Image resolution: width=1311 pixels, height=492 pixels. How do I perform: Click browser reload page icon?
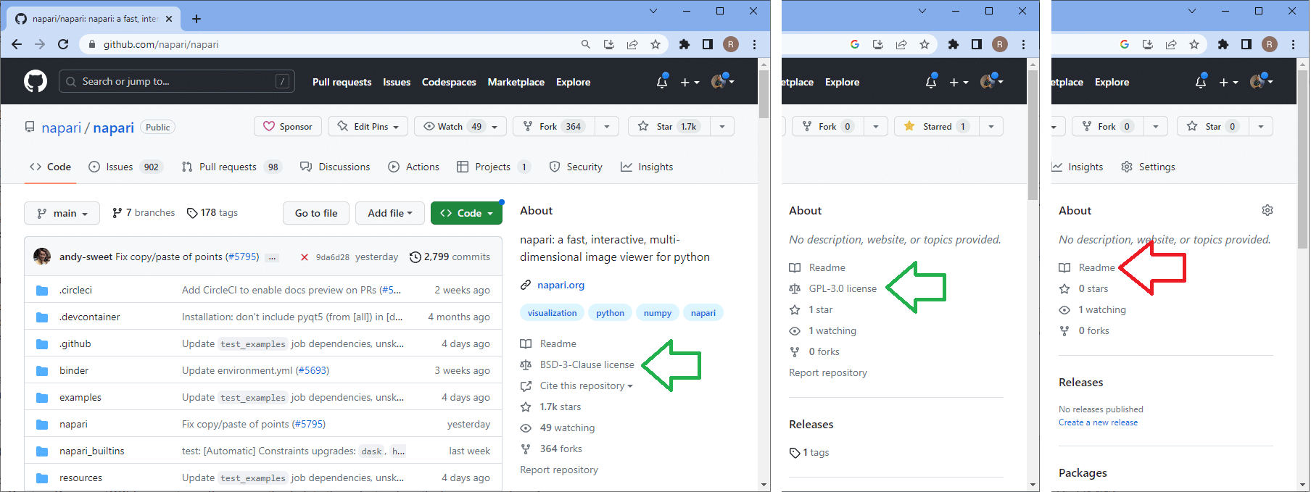[x=63, y=44]
